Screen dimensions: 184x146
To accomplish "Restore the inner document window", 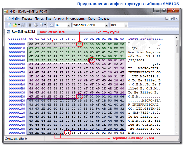I will tap(171, 19).
